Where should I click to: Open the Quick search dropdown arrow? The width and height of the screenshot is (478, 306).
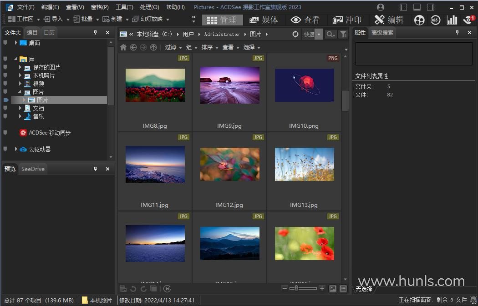319,34
